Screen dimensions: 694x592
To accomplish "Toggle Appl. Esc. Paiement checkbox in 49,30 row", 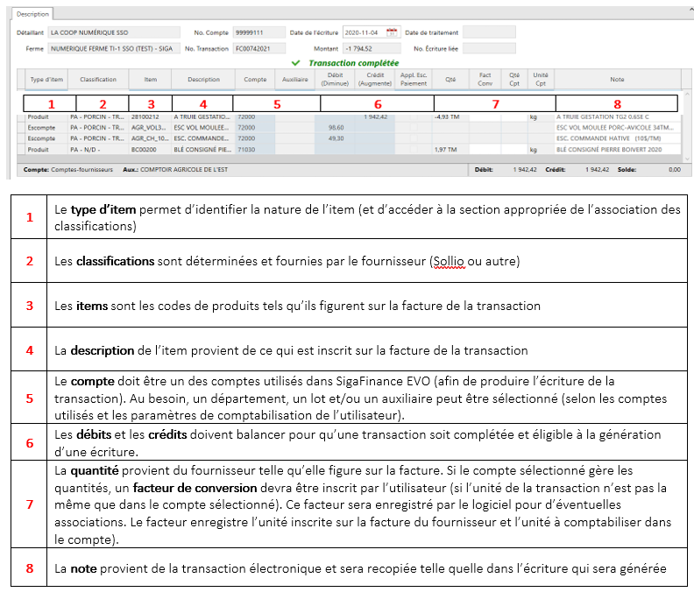I will point(414,138).
